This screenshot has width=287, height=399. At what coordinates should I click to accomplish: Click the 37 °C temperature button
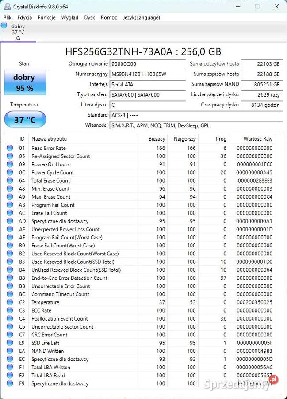(25, 119)
